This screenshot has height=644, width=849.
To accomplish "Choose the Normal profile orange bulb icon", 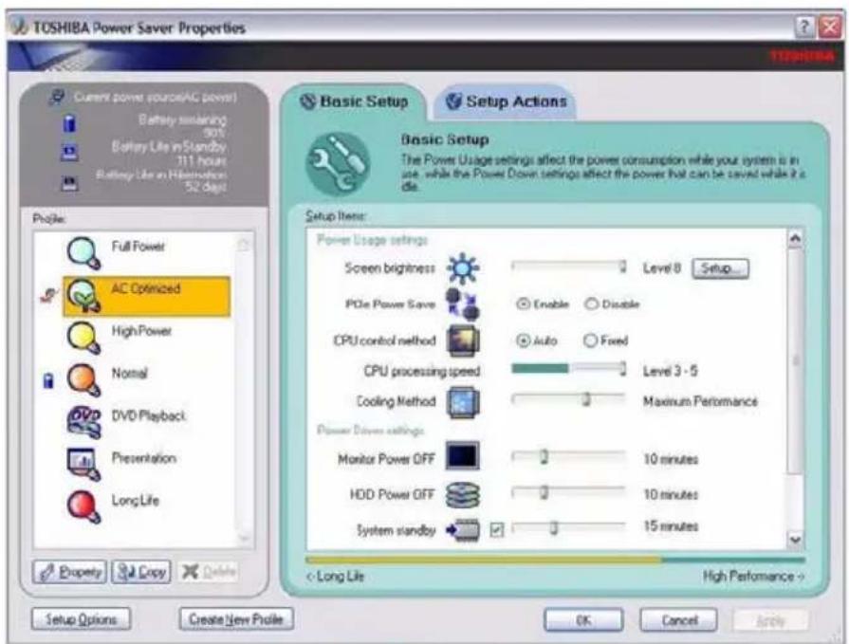I will click(83, 380).
